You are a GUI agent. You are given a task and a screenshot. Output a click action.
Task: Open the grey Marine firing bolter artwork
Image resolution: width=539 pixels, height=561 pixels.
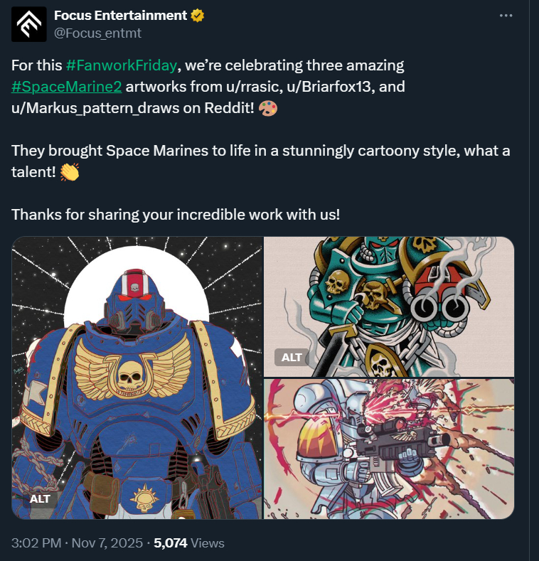pyautogui.click(x=389, y=448)
